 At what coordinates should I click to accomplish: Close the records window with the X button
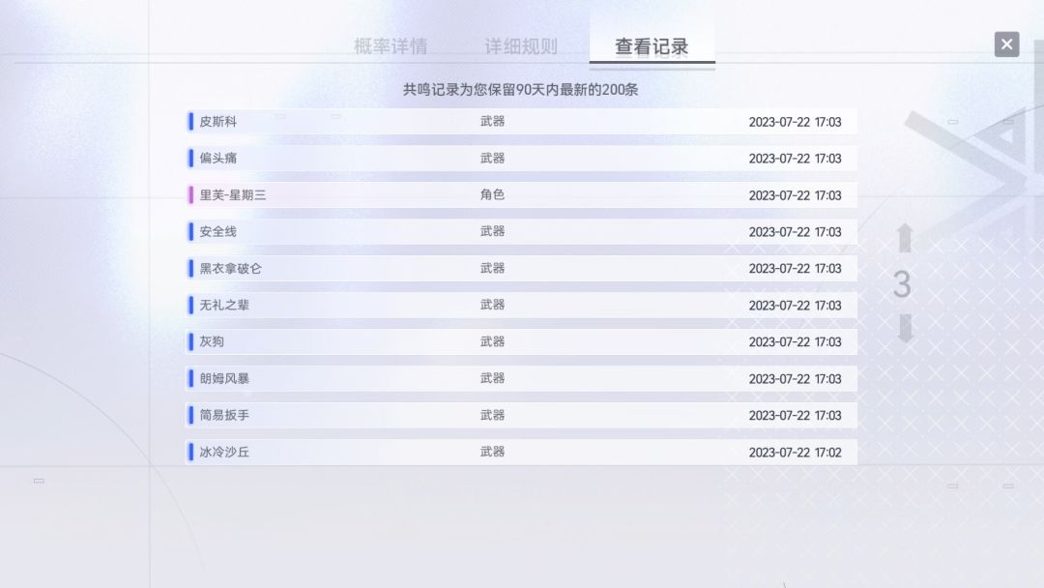1006,44
